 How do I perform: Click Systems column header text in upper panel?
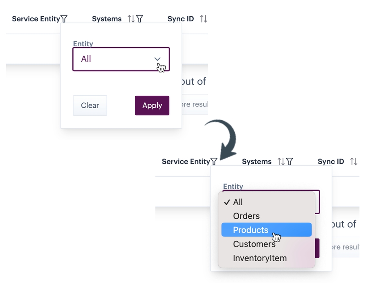106,19
